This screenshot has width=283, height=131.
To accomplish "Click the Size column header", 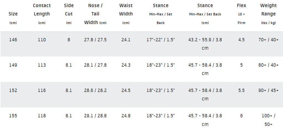I will coord(13,18).
